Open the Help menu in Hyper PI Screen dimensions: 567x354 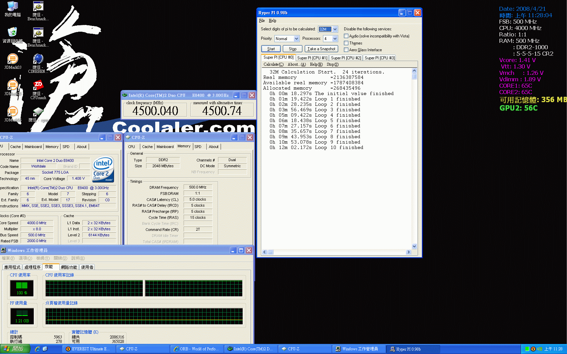(x=272, y=21)
